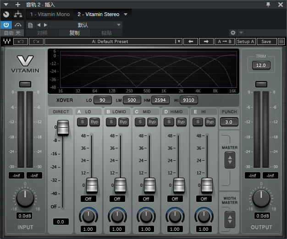Open the Waves hamburger menu icon
287x239 pixels.
point(281,42)
